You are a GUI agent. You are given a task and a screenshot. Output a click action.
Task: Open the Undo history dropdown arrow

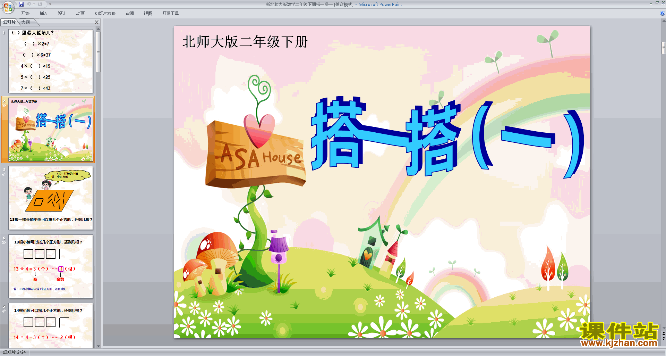[34, 4]
